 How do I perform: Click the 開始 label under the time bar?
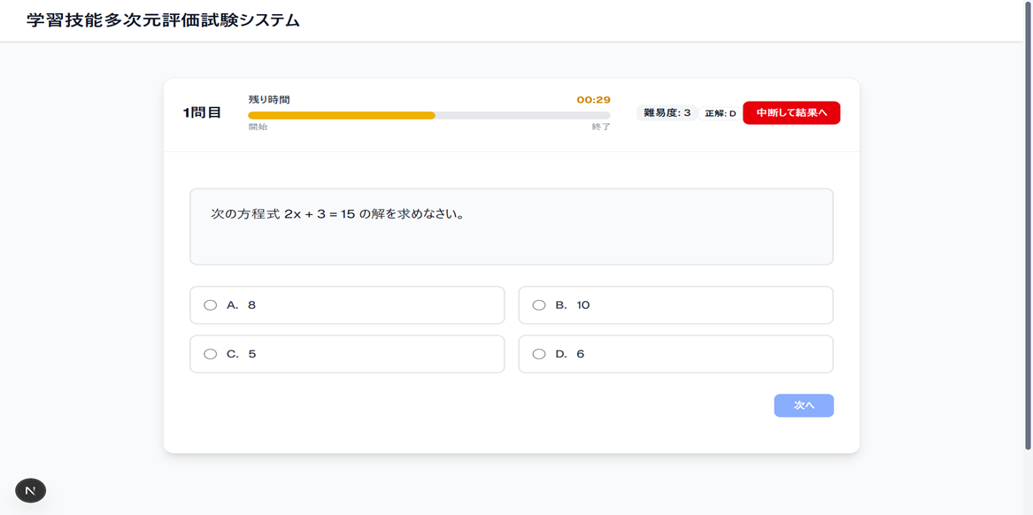click(258, 127)
